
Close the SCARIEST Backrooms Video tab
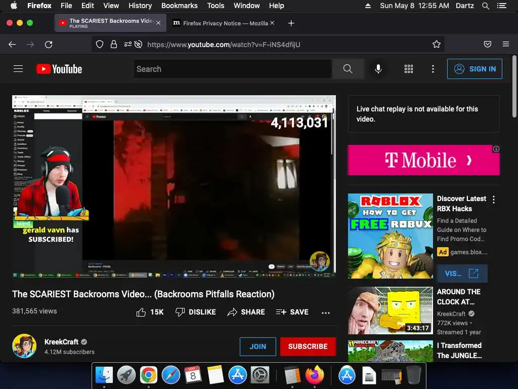(158, 23)
